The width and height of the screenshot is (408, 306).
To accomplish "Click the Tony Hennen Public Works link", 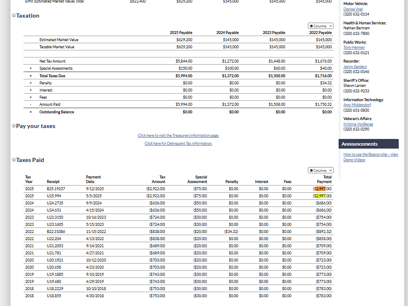I will coord(354,47).
